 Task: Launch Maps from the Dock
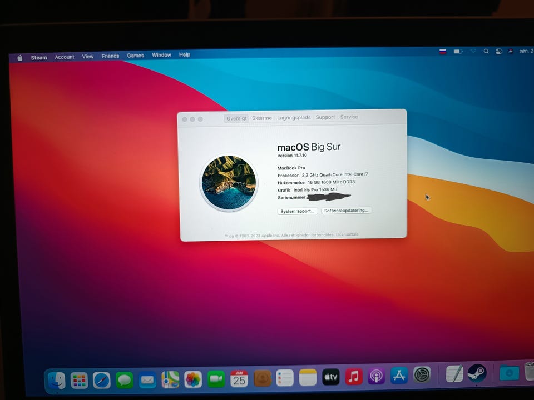click(x=170, y=379)
